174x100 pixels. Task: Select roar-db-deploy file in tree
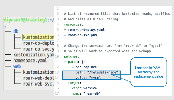click(x=38, y=43)
